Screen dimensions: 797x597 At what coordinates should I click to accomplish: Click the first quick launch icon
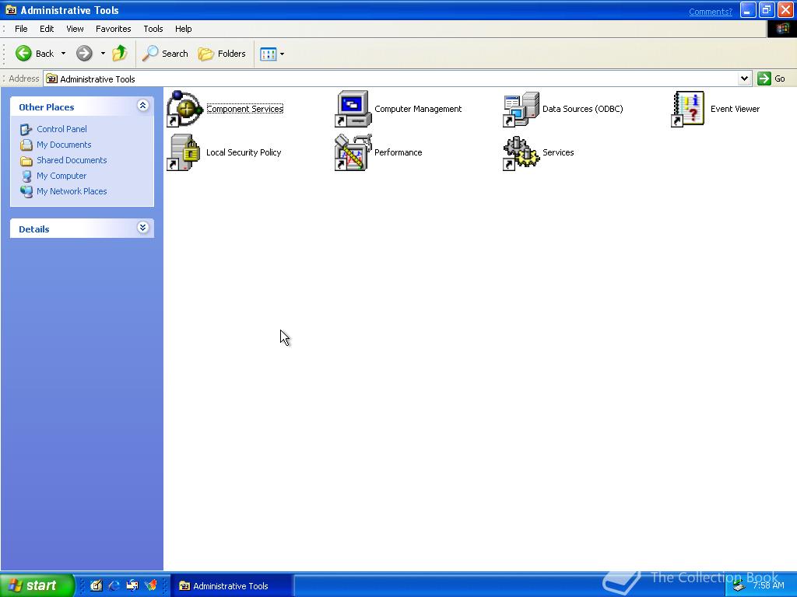point(97,585)
